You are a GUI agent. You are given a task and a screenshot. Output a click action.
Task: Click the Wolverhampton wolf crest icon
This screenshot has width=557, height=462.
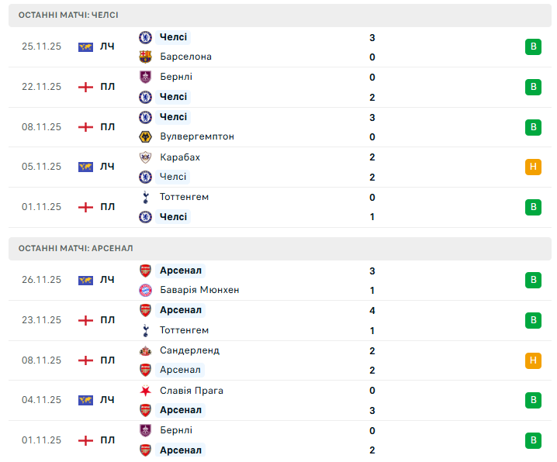point(145,136)
